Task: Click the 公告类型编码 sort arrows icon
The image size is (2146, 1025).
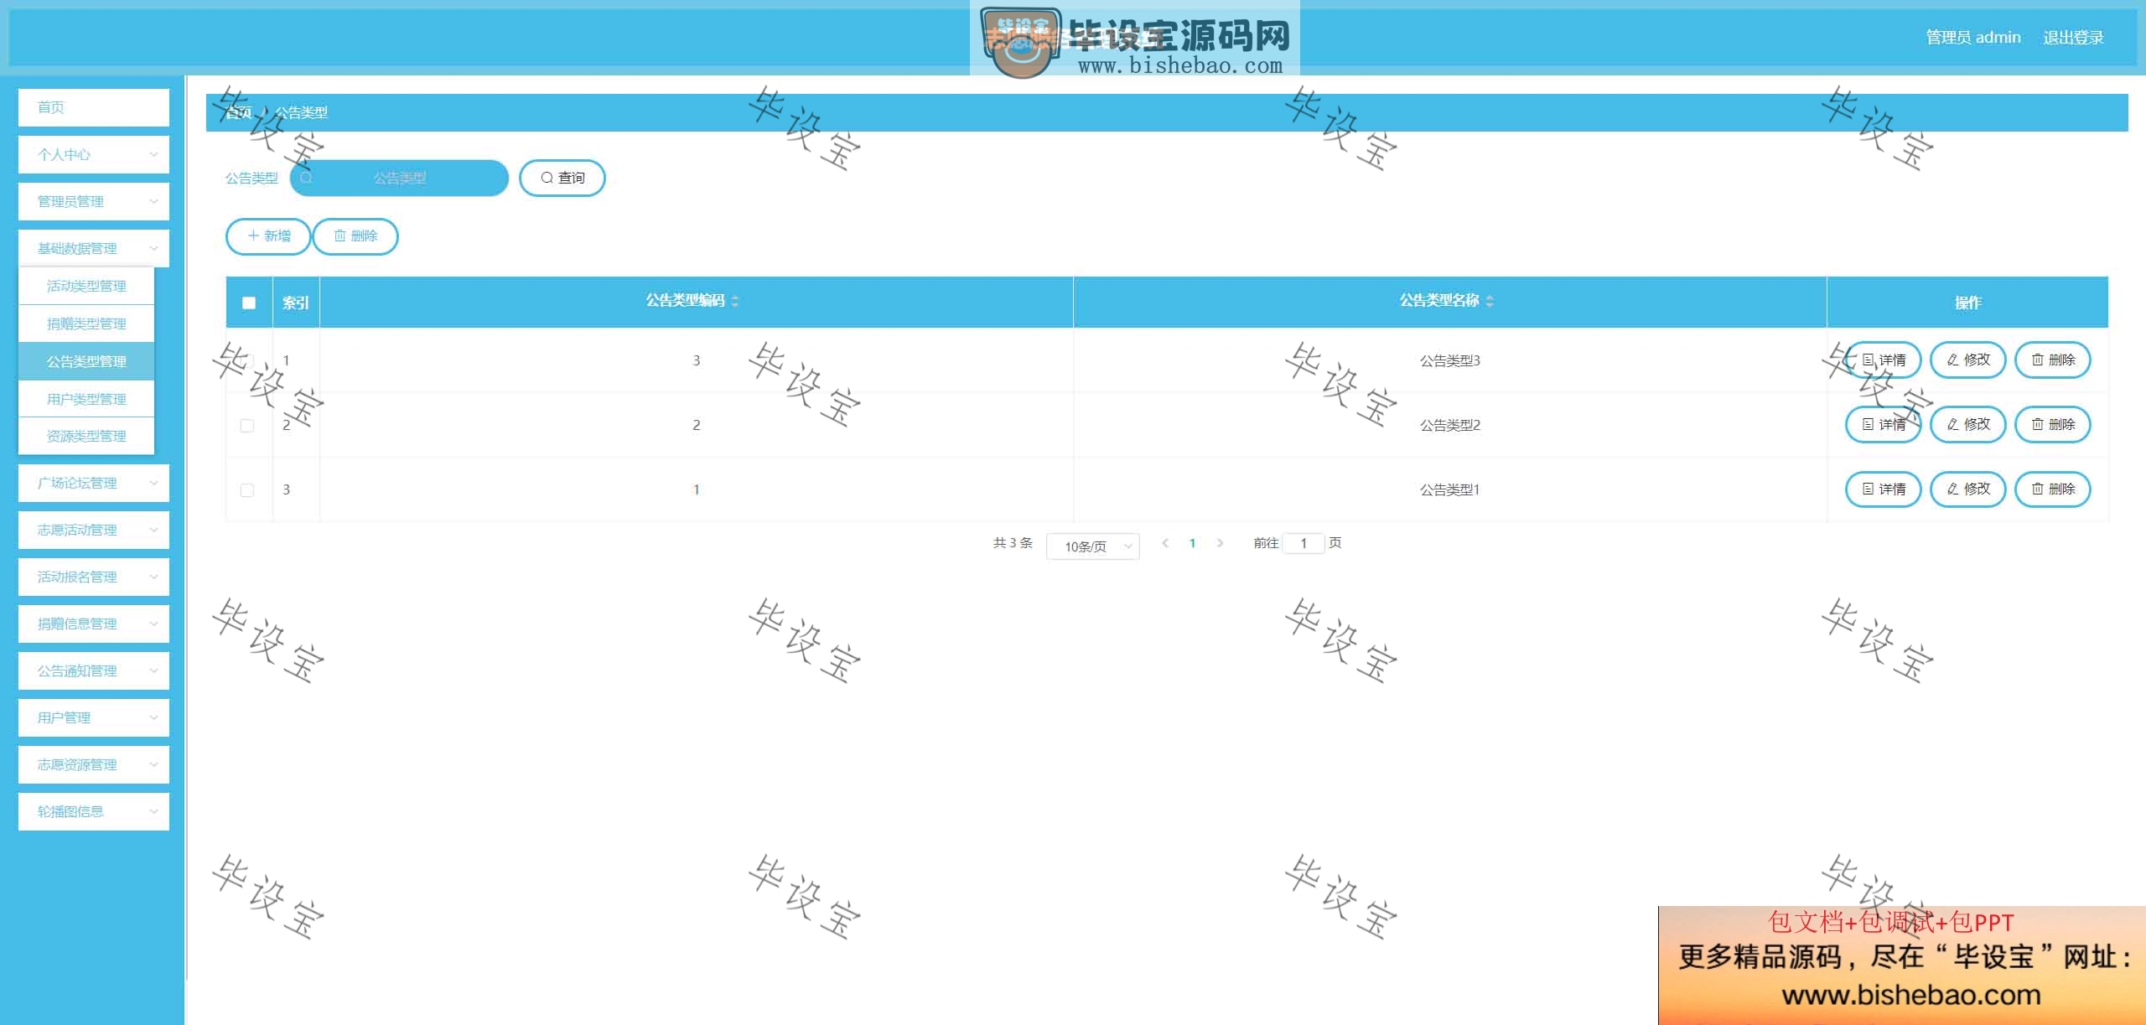Action: [x=735, y=301]
